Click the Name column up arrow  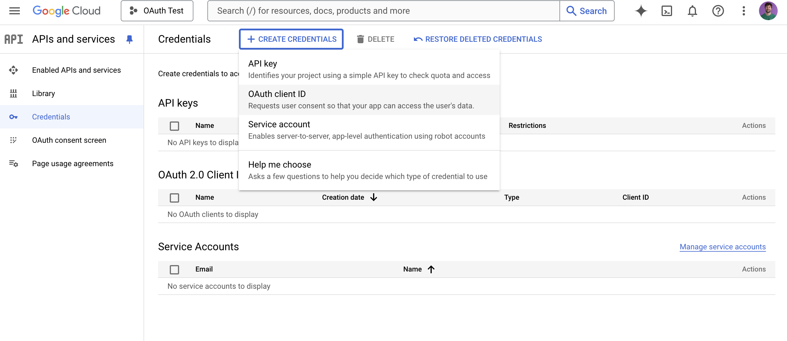pyautogui.click(x=431, y=269)
